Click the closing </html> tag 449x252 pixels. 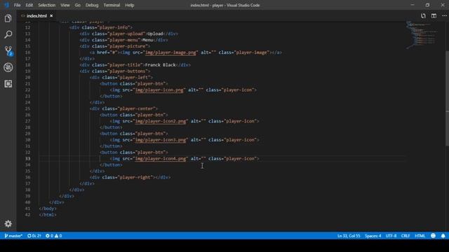point(48,215)
